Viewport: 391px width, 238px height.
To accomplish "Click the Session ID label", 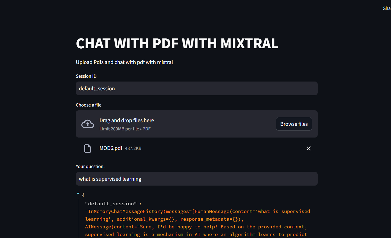I will click(86, 76).
